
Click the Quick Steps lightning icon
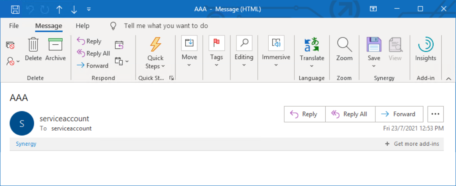(155, 44)
